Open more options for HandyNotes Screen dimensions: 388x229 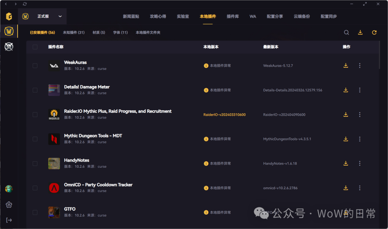[x=360, y=163]
